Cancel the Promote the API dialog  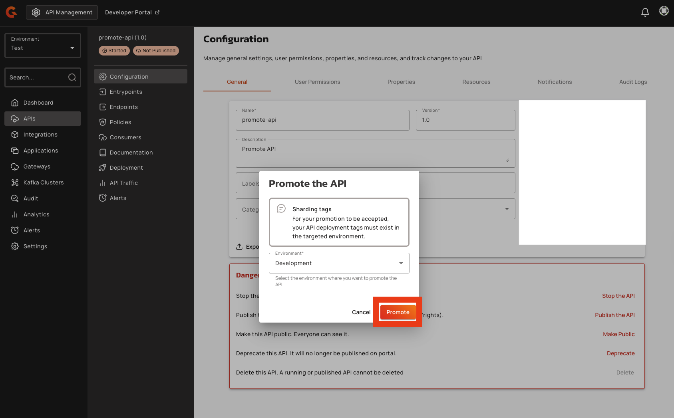click(x=361, y=312)
